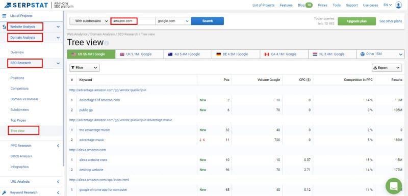Collapse the SEO Research section chevron
This screenshot has width=408, height=196.
[58, 63]
